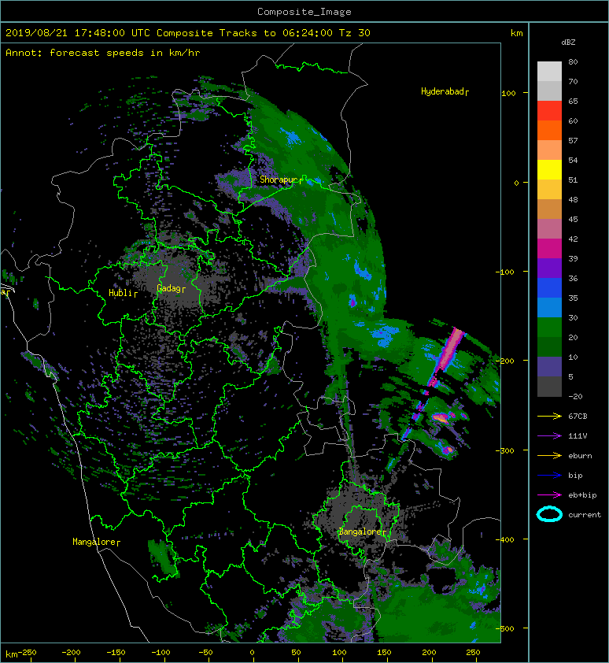
Task: Click the cyan 'current' ellipse icon
Action: [x=549, y=514]
